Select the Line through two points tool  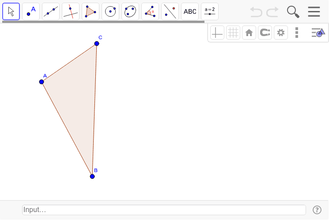click(51, 11)
